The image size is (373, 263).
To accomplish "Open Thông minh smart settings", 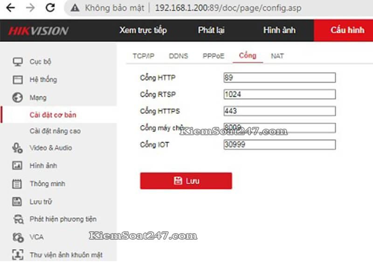I will point(48,184).
